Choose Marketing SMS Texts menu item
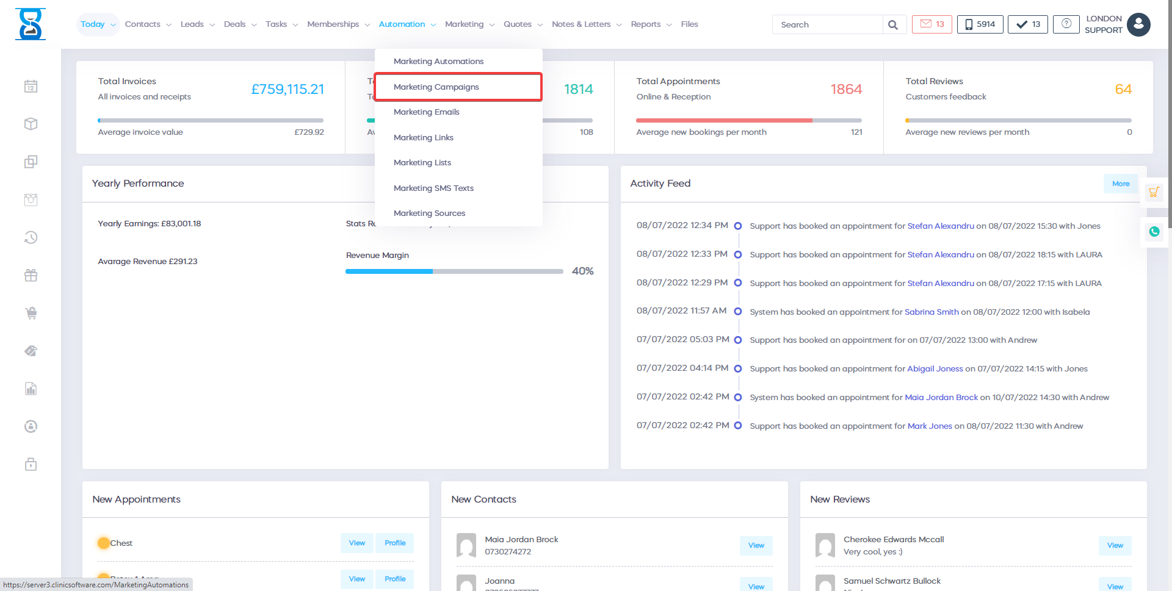This screenshot has height=591, width=1172. coord(433,188)
